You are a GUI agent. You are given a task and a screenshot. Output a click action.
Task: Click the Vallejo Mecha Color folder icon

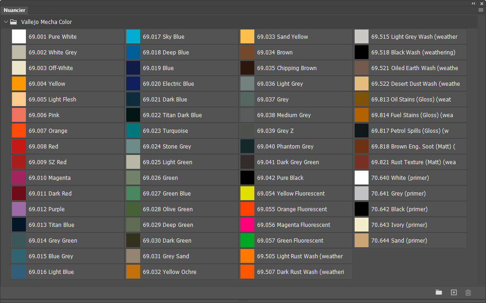pos(14,22)
